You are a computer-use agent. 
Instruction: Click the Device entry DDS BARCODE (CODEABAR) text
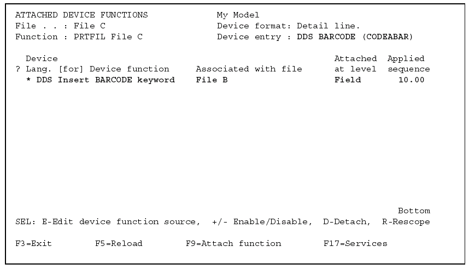tap(315, 37)
